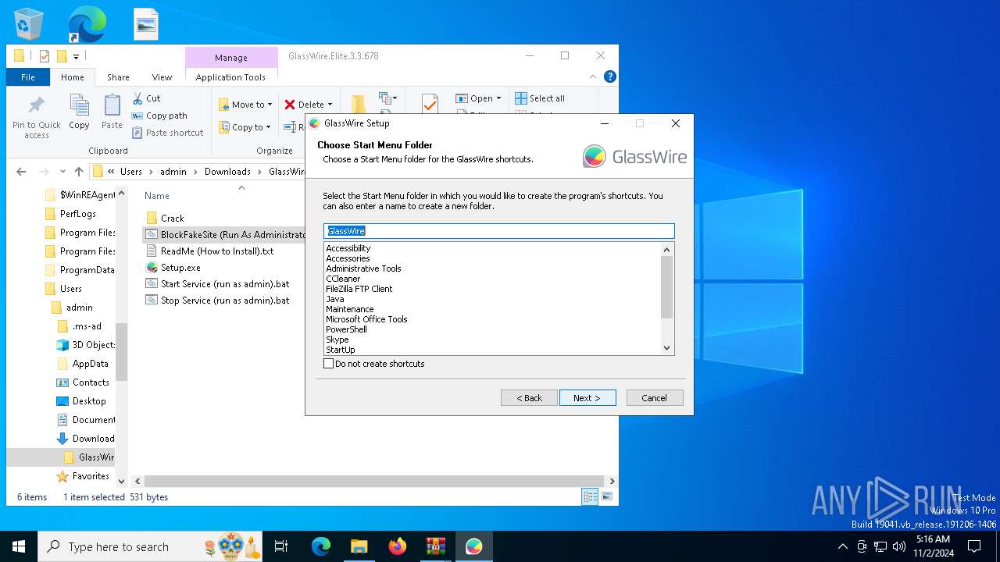Select PerfLogs in the navigation tree
The width and height of the screenshot is (1000, 562).
[77, 214]
